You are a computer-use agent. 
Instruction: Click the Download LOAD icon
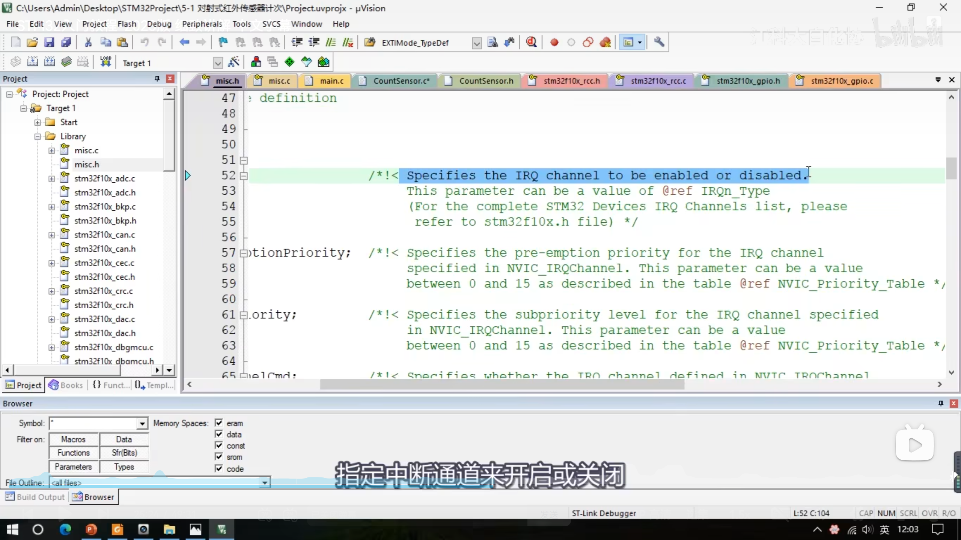tap(105, 62)
